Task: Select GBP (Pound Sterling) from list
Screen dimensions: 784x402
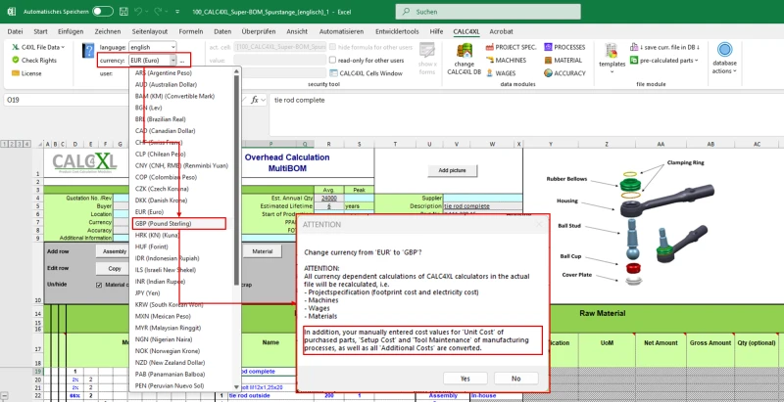Action: coord(180,223)
